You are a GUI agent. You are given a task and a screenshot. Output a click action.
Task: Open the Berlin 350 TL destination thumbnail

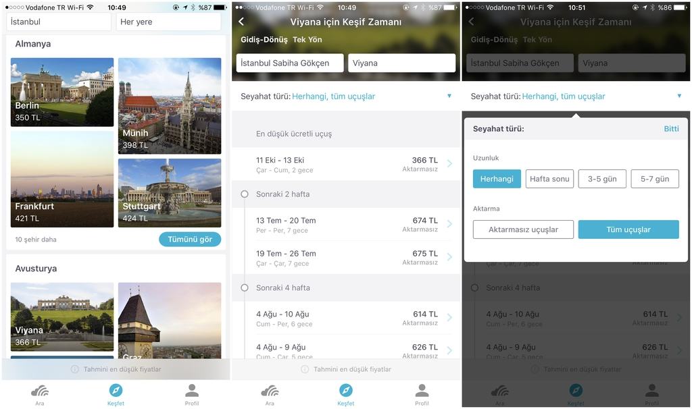click(61, 92)
